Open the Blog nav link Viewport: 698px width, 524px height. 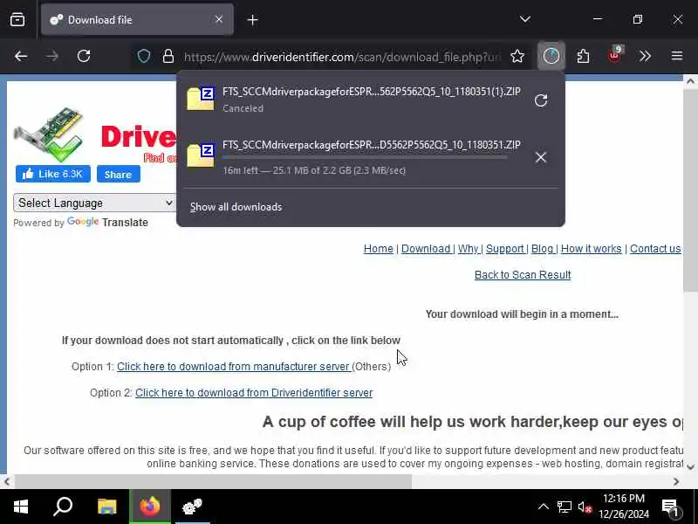coord(542,249)
